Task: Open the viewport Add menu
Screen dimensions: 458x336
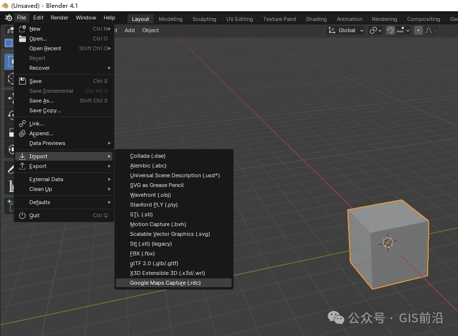Action: (130, 30)
